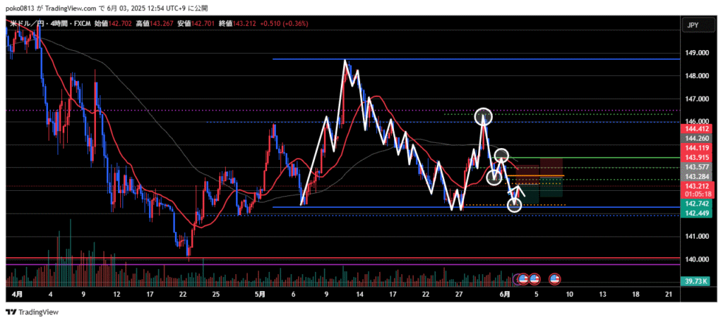The image size is (723, 322).
Task: Click the leftmost US flag event icon
Action: click(523, 279)
